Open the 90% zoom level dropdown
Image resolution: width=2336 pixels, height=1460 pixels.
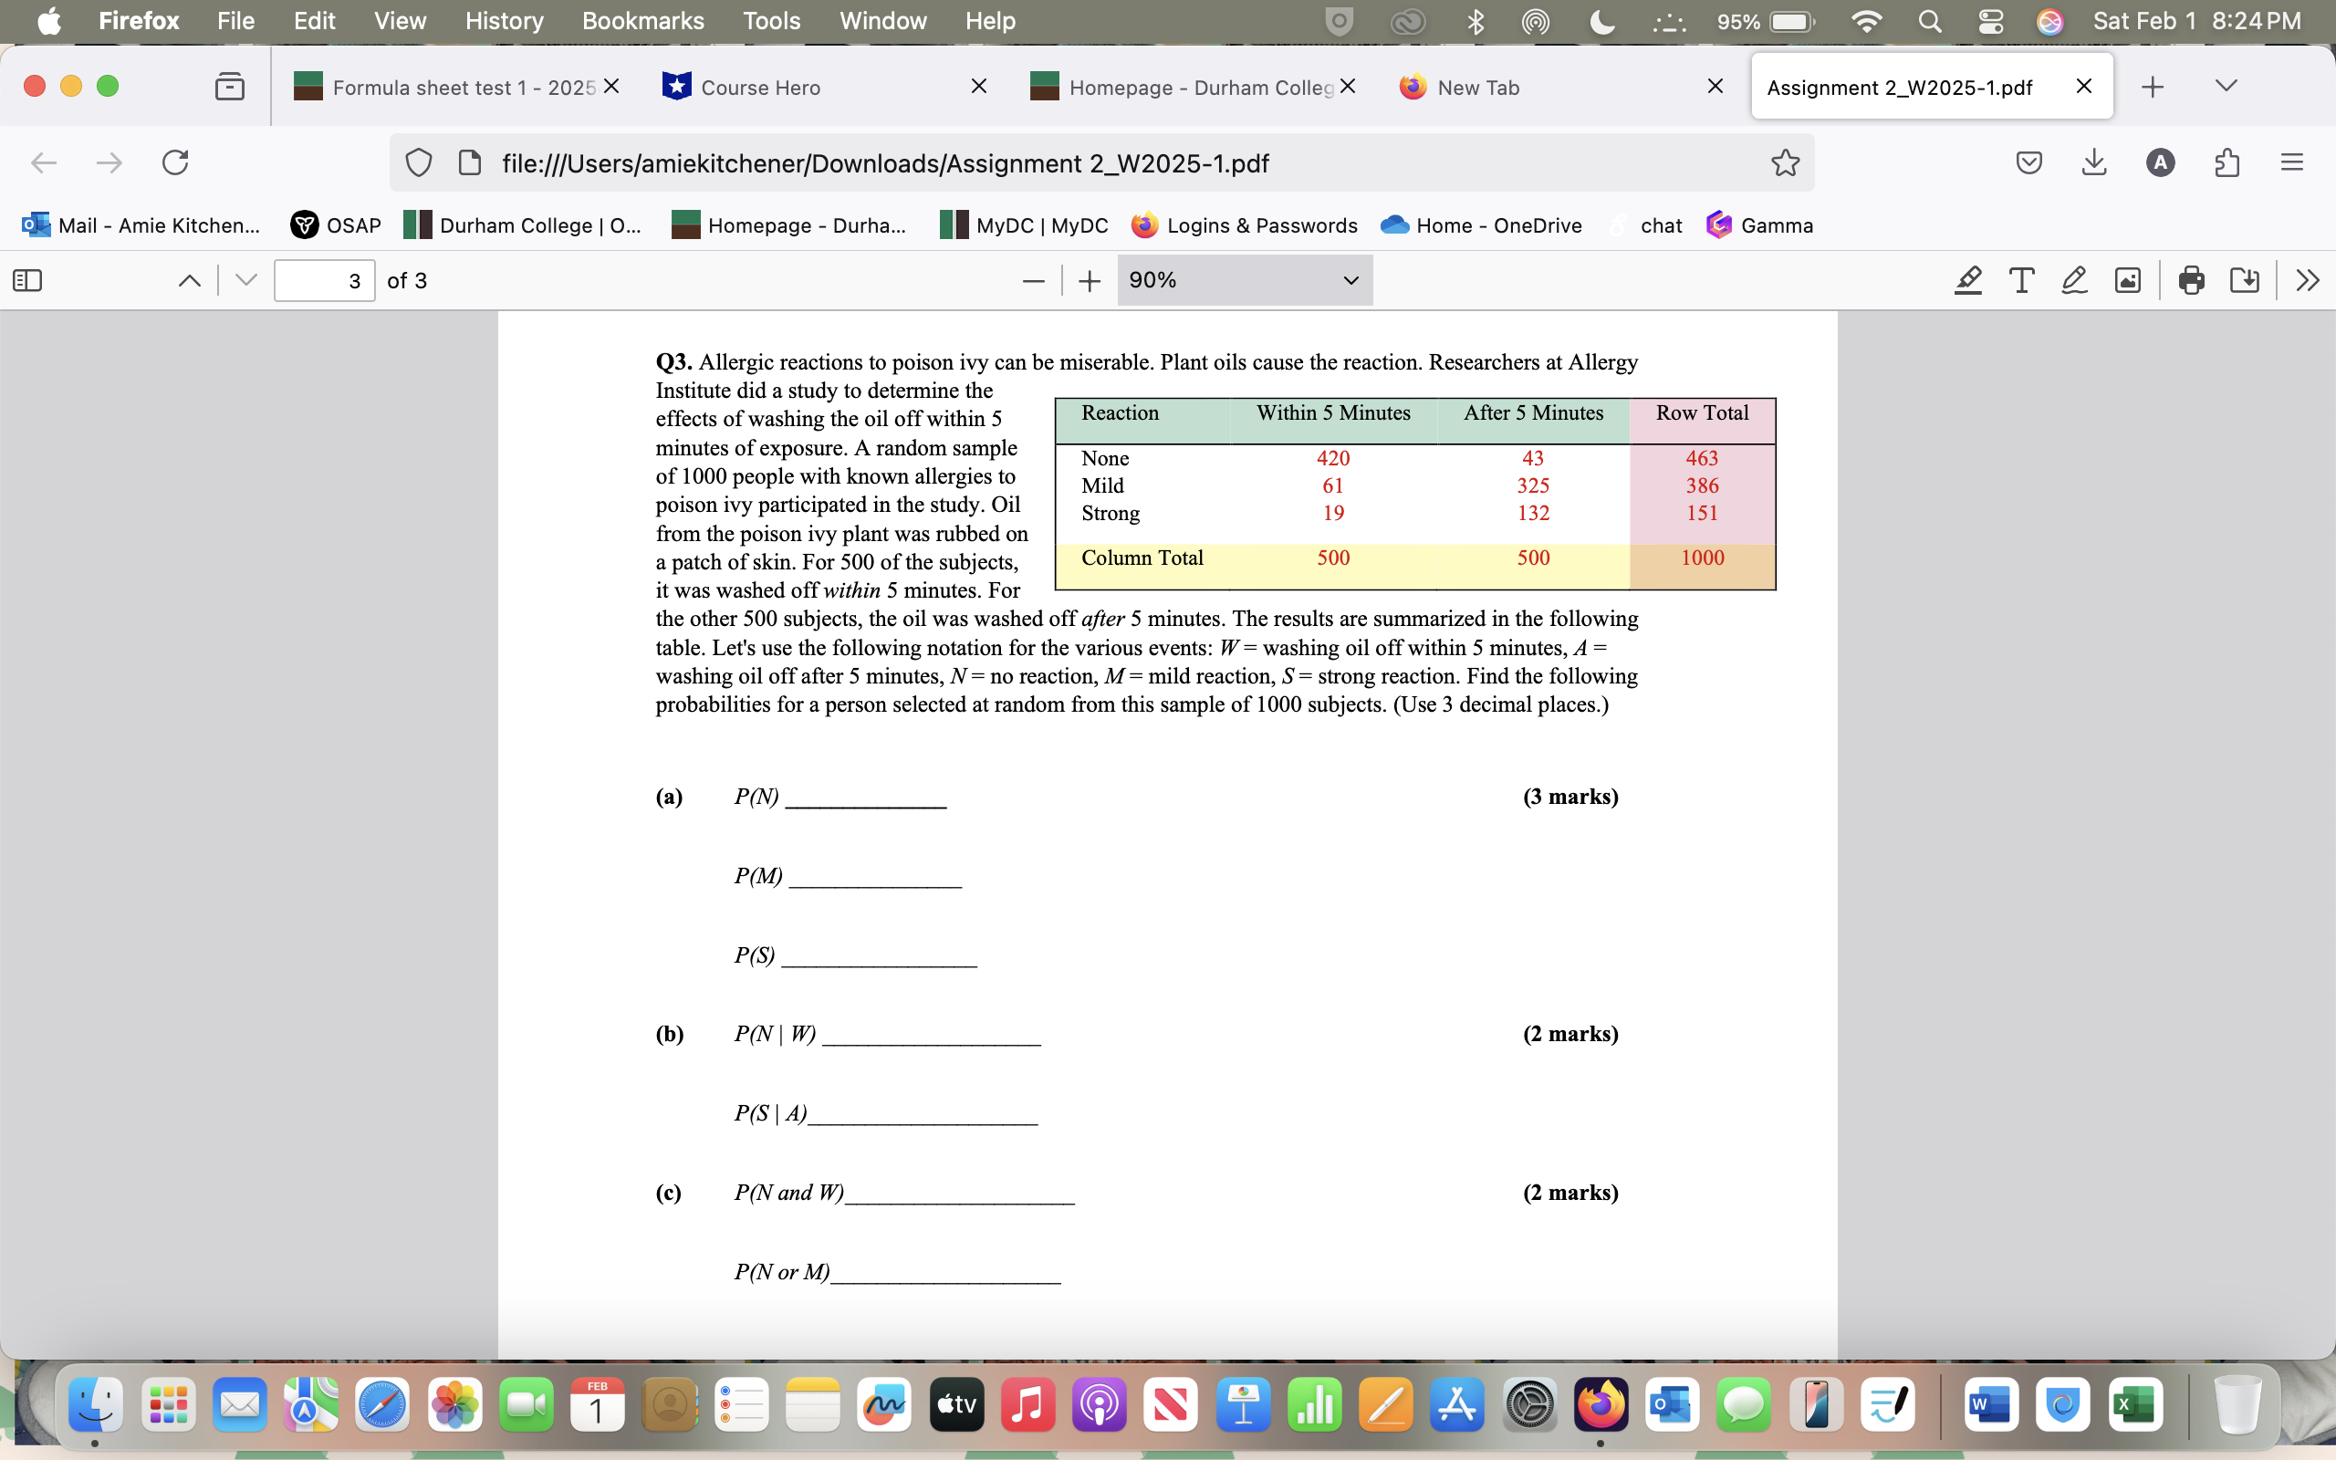1245,280
